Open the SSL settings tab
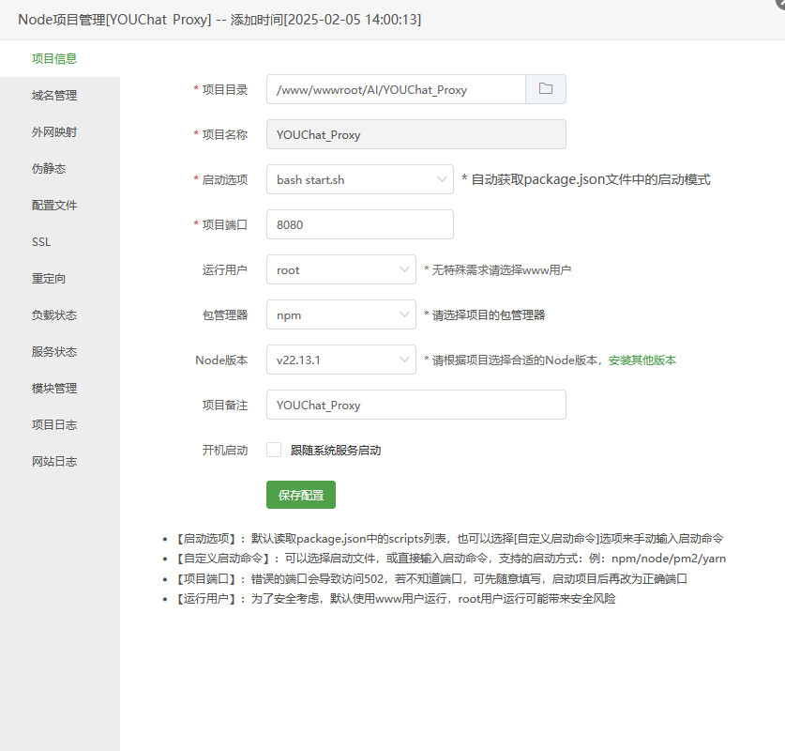Viewport: 785px width, 751px height. (40, 241)
